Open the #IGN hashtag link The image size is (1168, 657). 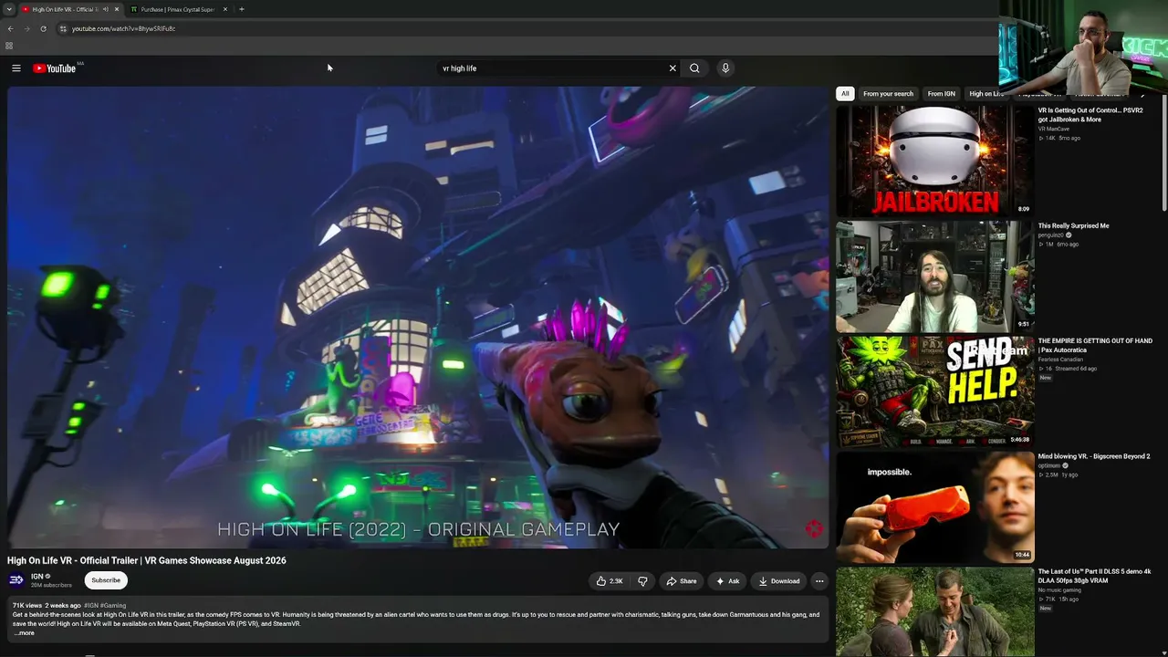(x=90, y=606)
